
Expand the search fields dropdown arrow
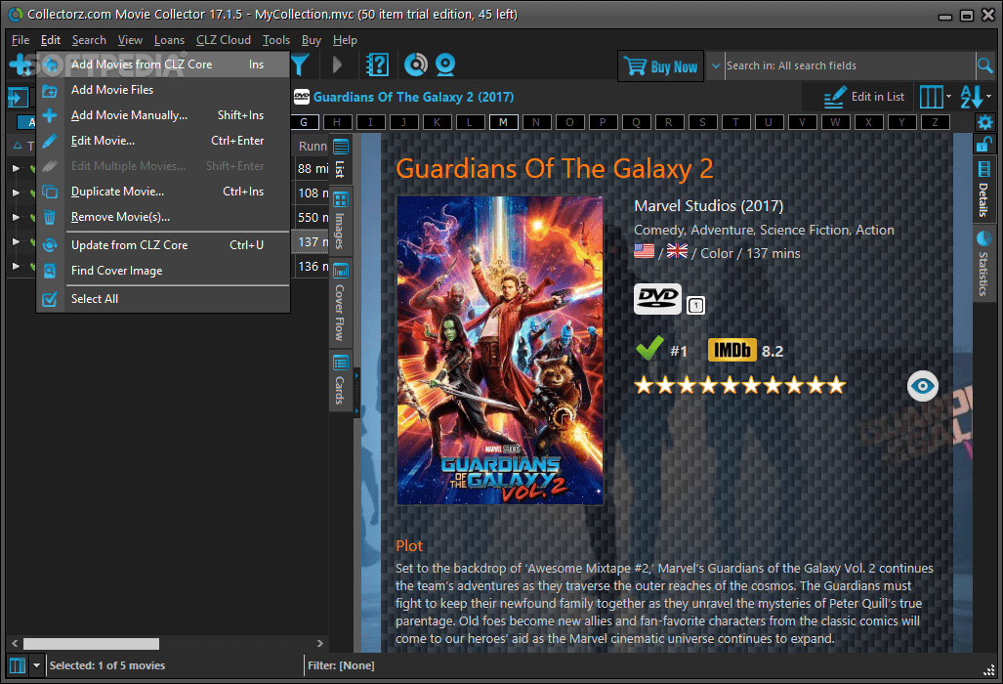click(x=716, y=65)
